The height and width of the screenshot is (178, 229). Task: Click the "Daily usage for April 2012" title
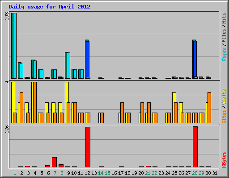(x=49, y=7)
